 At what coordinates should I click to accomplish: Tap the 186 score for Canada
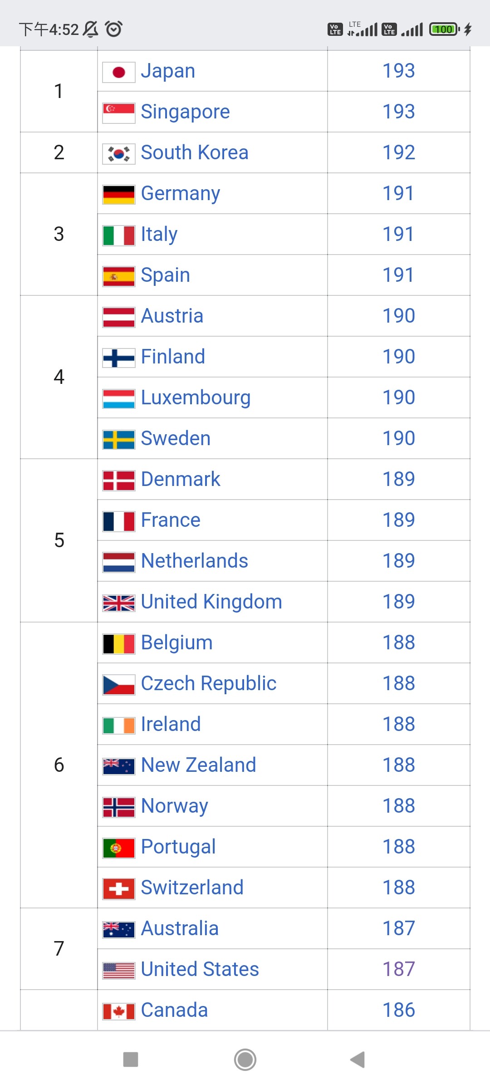click(x=398, y=1010)
